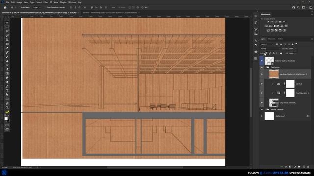The image size is (314, 176).
Task: Select the Lasso tool
Action: pos(7,31)
